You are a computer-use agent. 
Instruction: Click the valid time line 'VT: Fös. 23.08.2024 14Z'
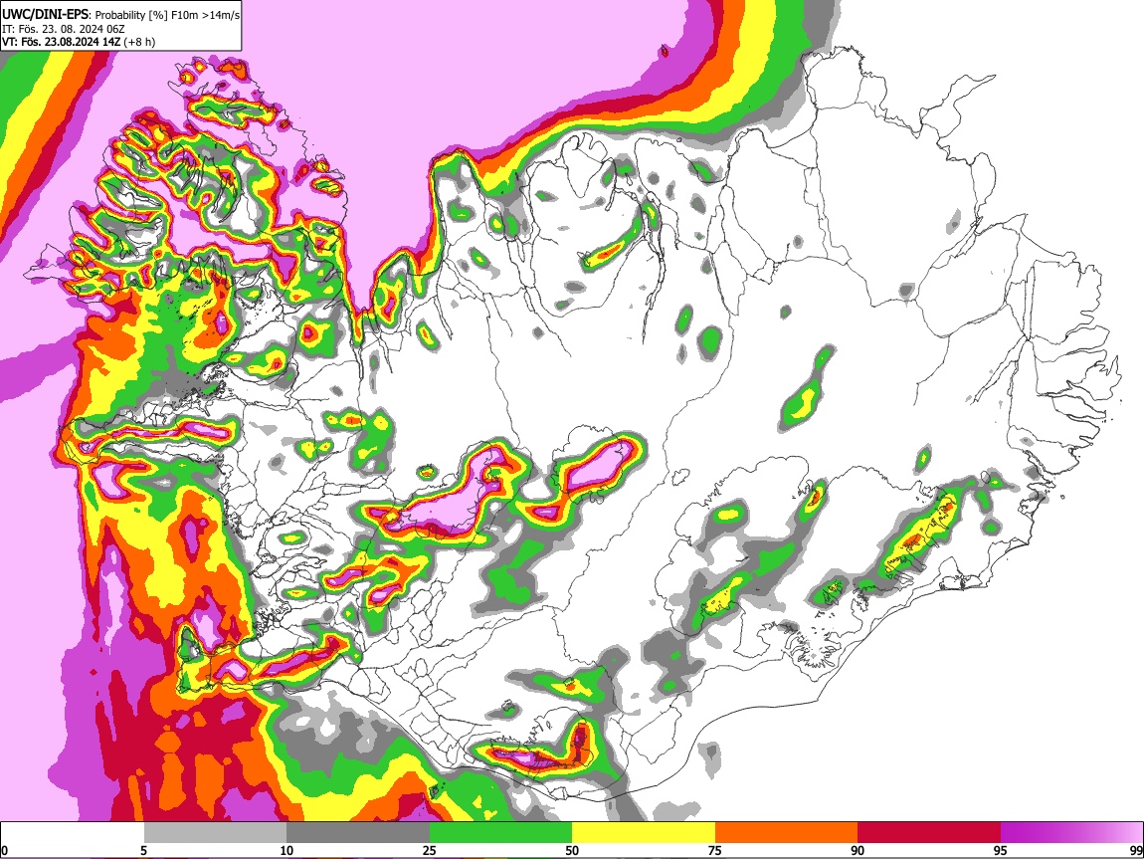click(x=61, y=42)
